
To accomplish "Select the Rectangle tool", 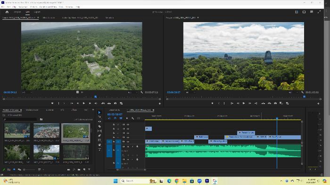I will [x=99, y=140].
